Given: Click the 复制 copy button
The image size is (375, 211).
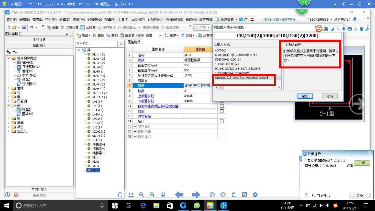Looking at the screenshot, I should [x=112, y=35].
